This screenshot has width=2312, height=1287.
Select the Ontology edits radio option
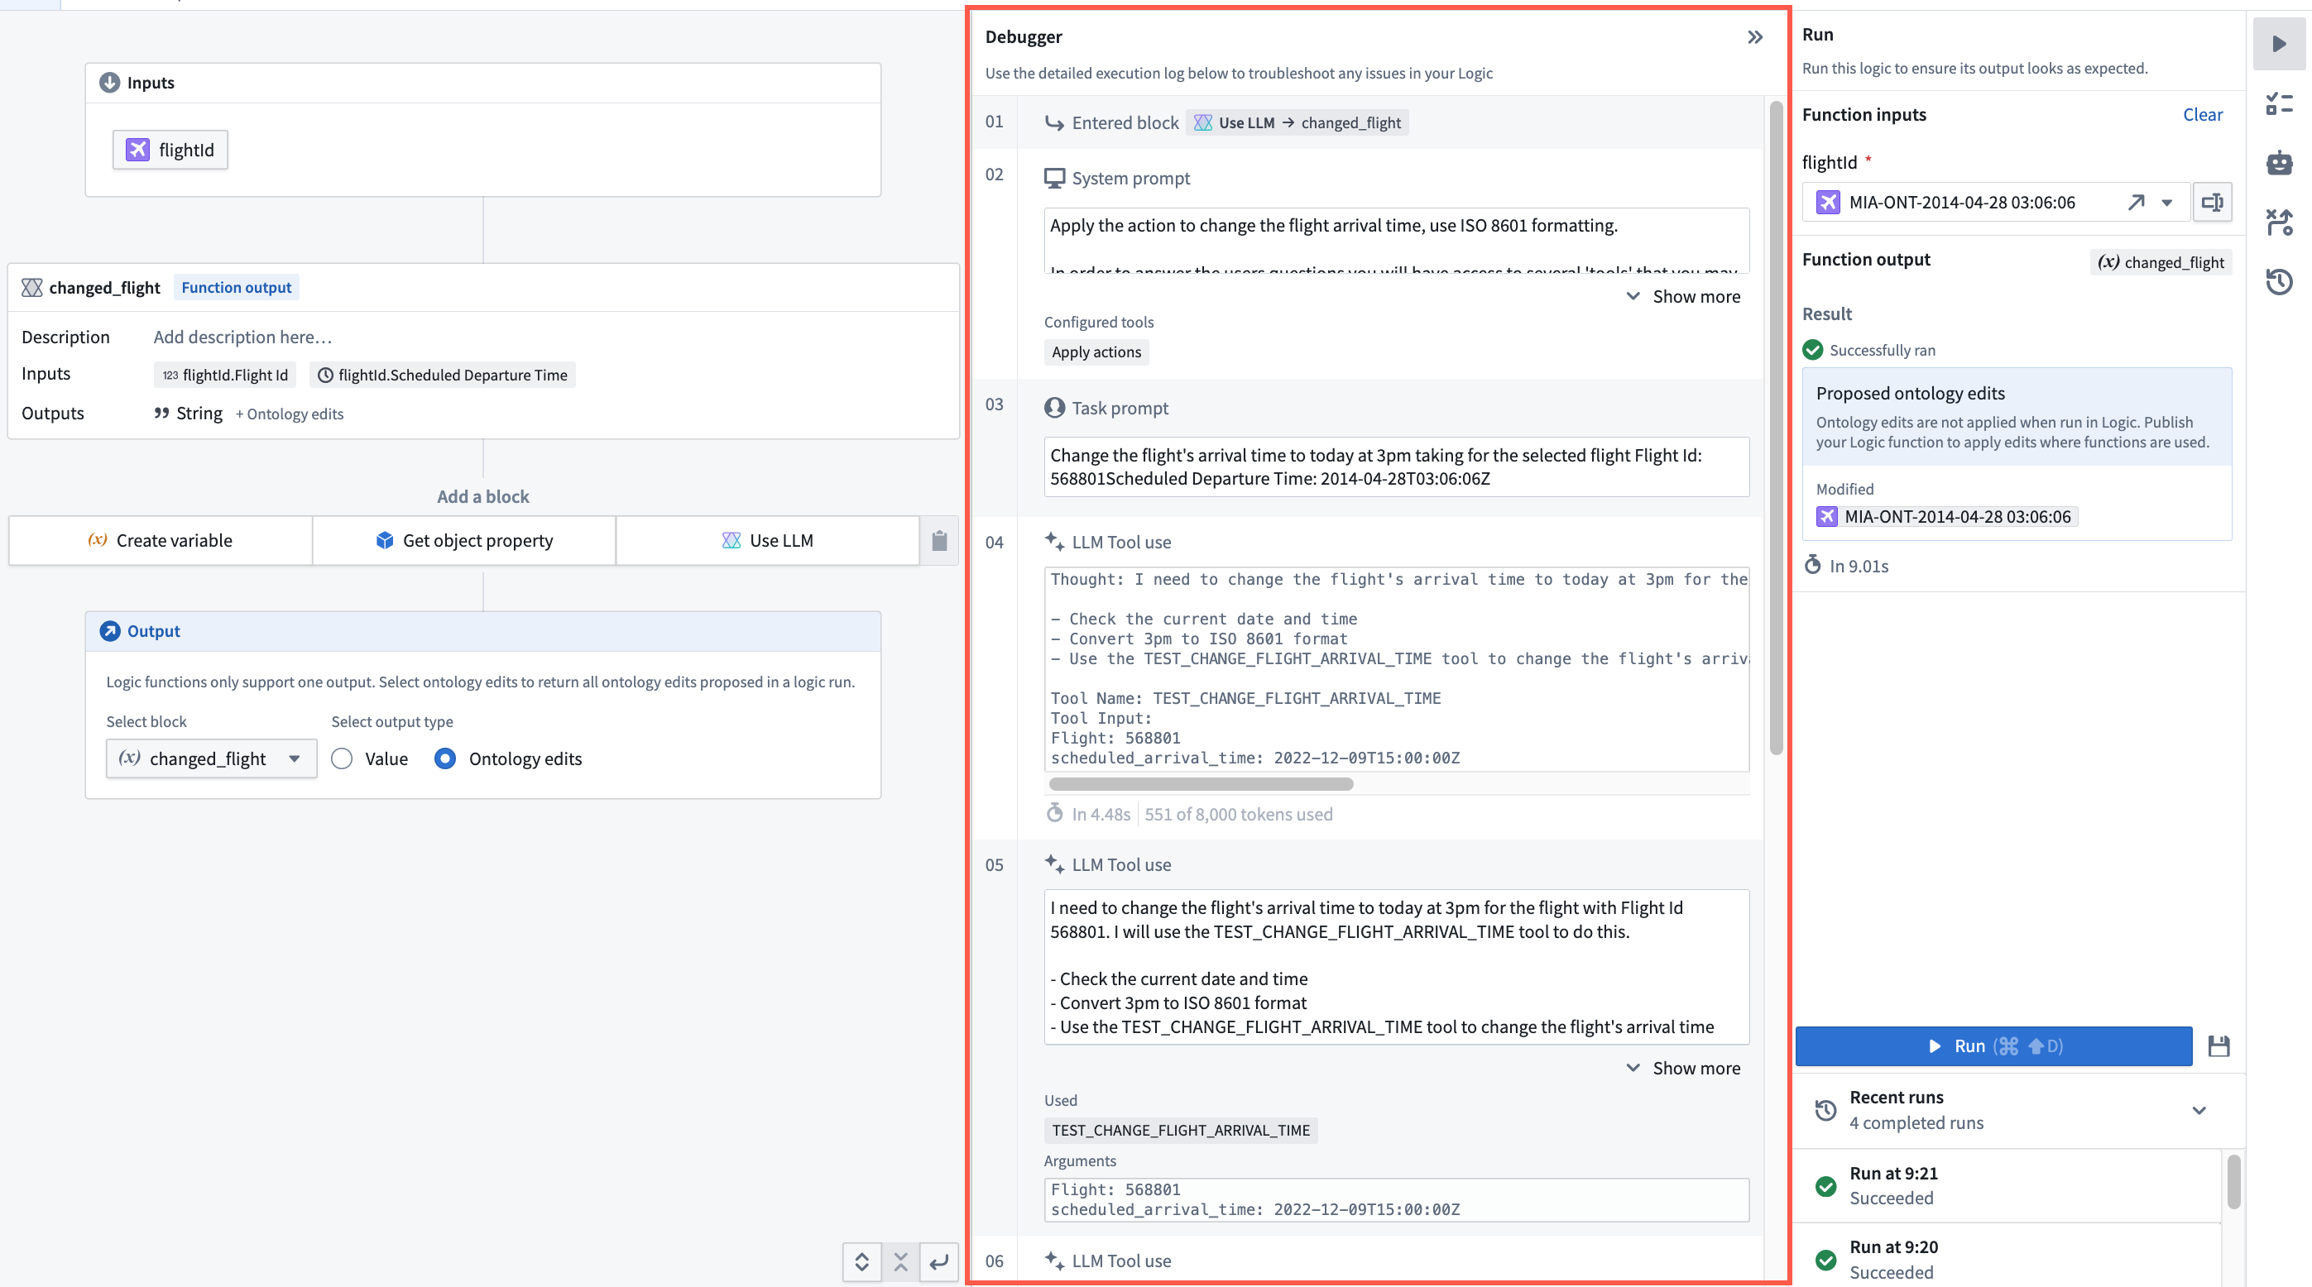point(444,758)
